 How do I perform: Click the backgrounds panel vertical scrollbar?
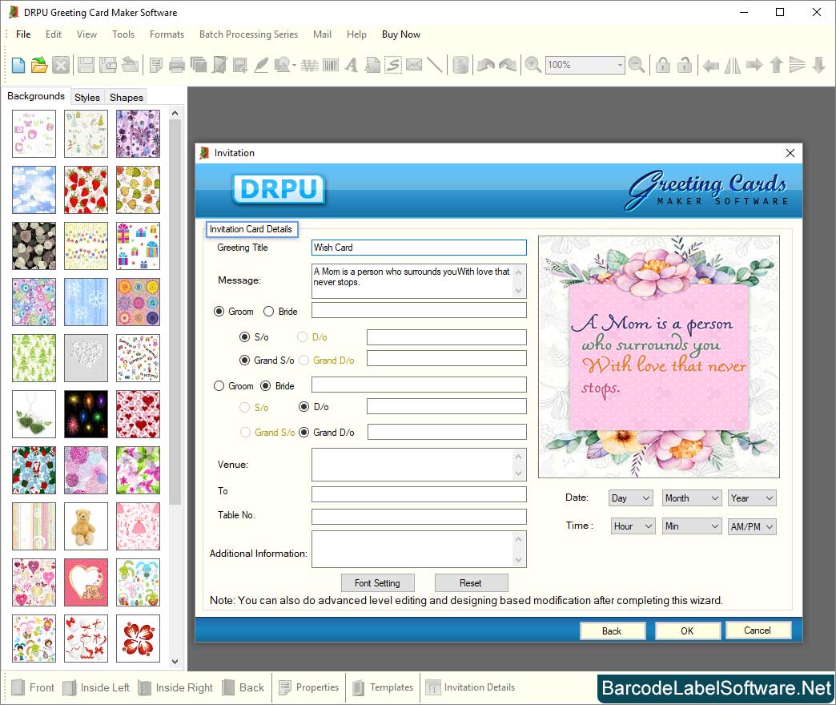175,320
